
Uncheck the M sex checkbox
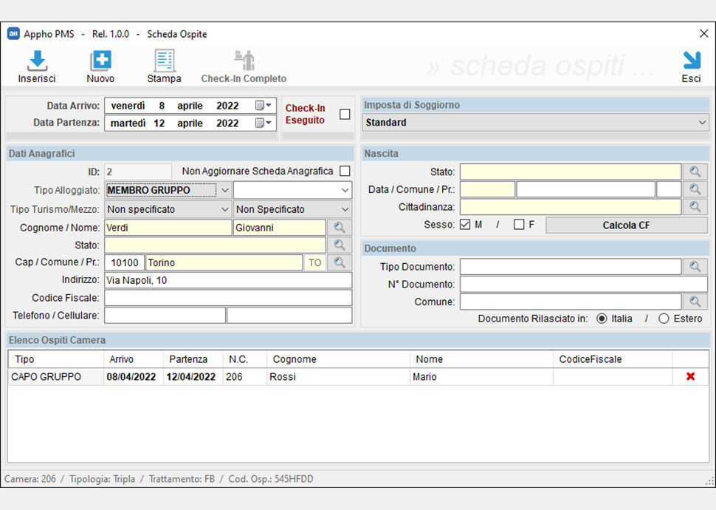[465, 225]
